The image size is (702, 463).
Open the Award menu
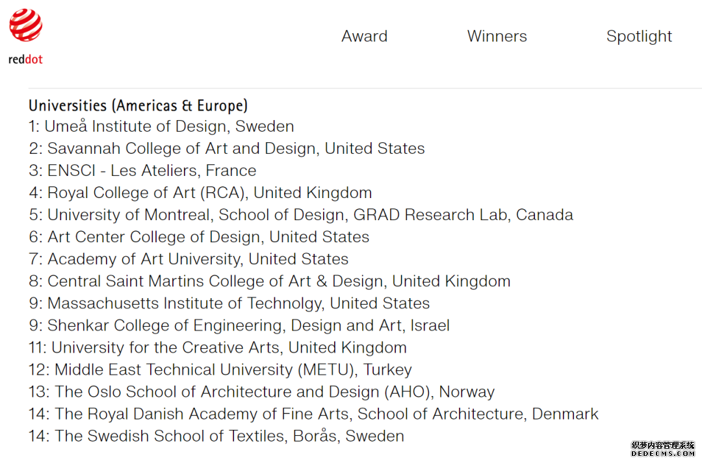[x=365, y=36]
